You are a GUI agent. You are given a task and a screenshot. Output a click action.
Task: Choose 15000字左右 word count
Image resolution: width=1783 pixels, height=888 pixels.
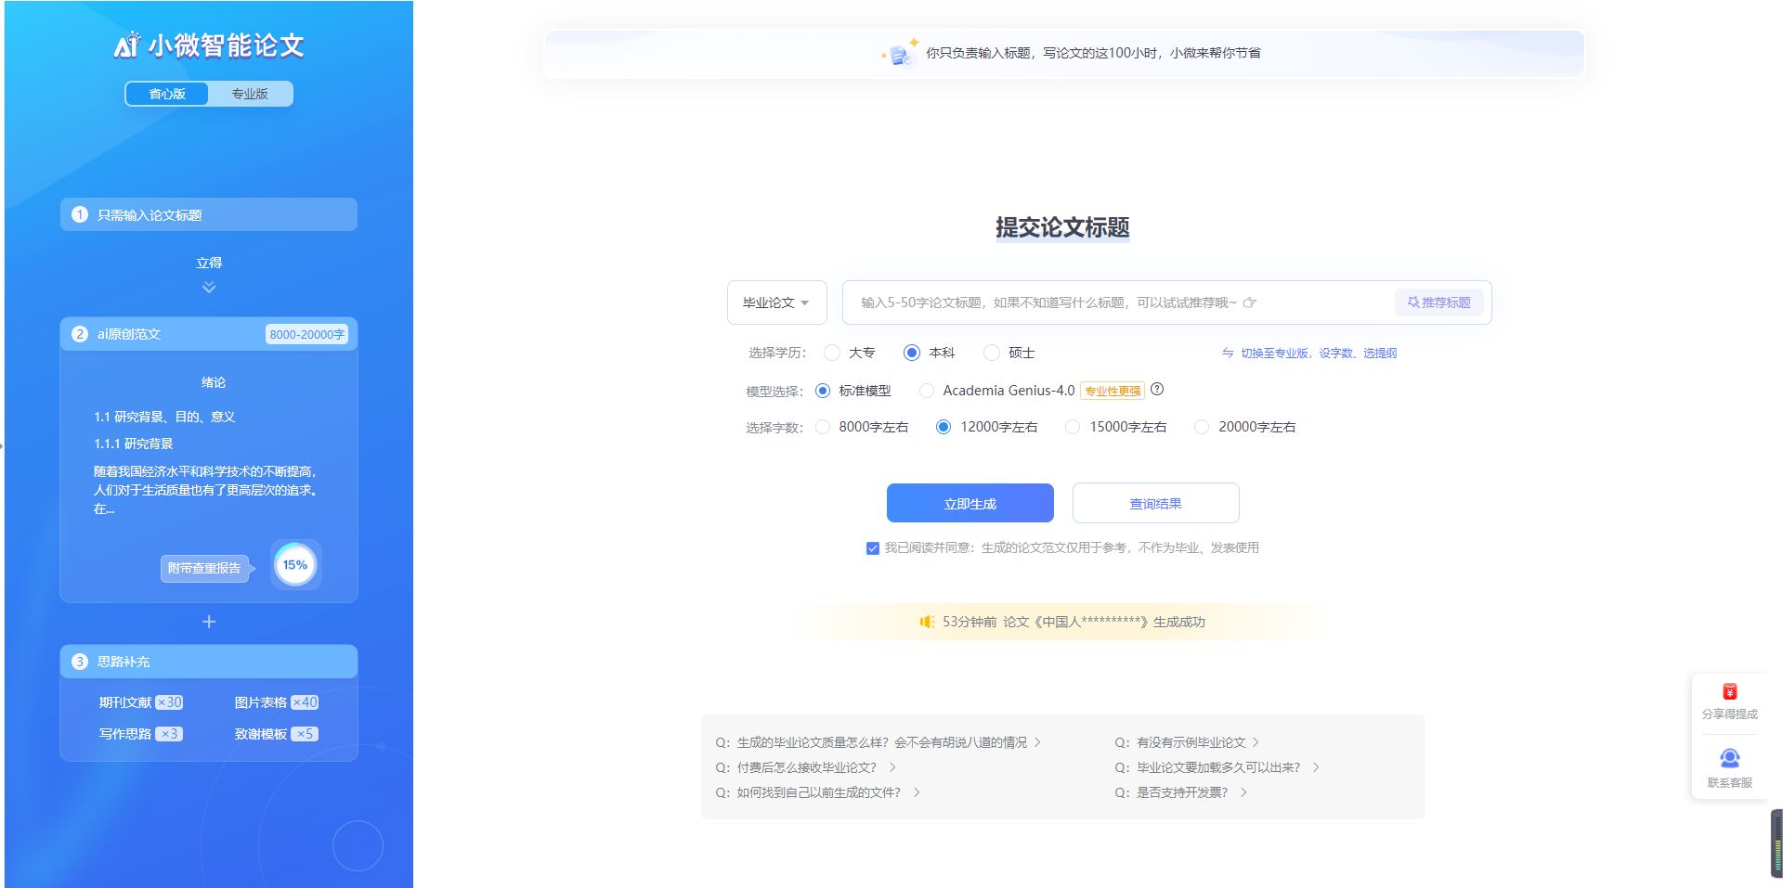click(1115, 427)
